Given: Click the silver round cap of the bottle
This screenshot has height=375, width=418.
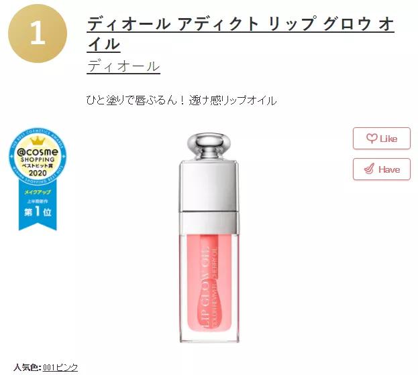Looking at the screenshot, I should click(209, 147).
